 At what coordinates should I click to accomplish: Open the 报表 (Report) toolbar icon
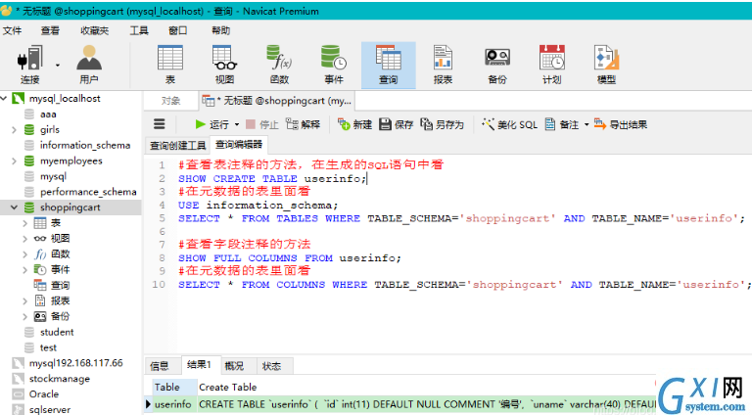(443, 65)
